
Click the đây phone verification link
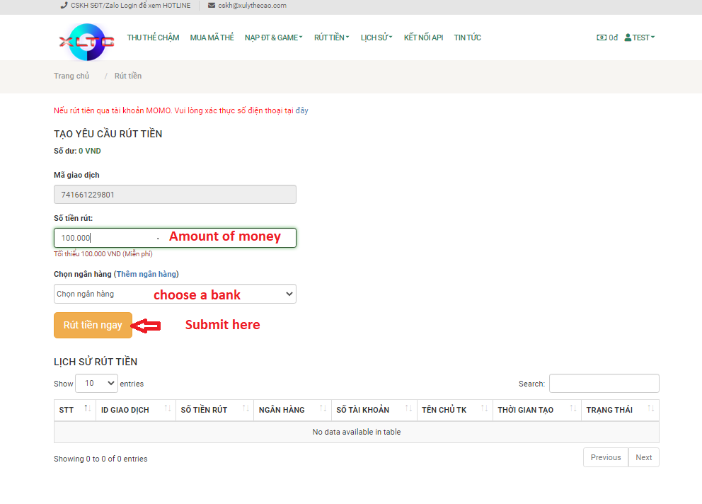(301, 110)
